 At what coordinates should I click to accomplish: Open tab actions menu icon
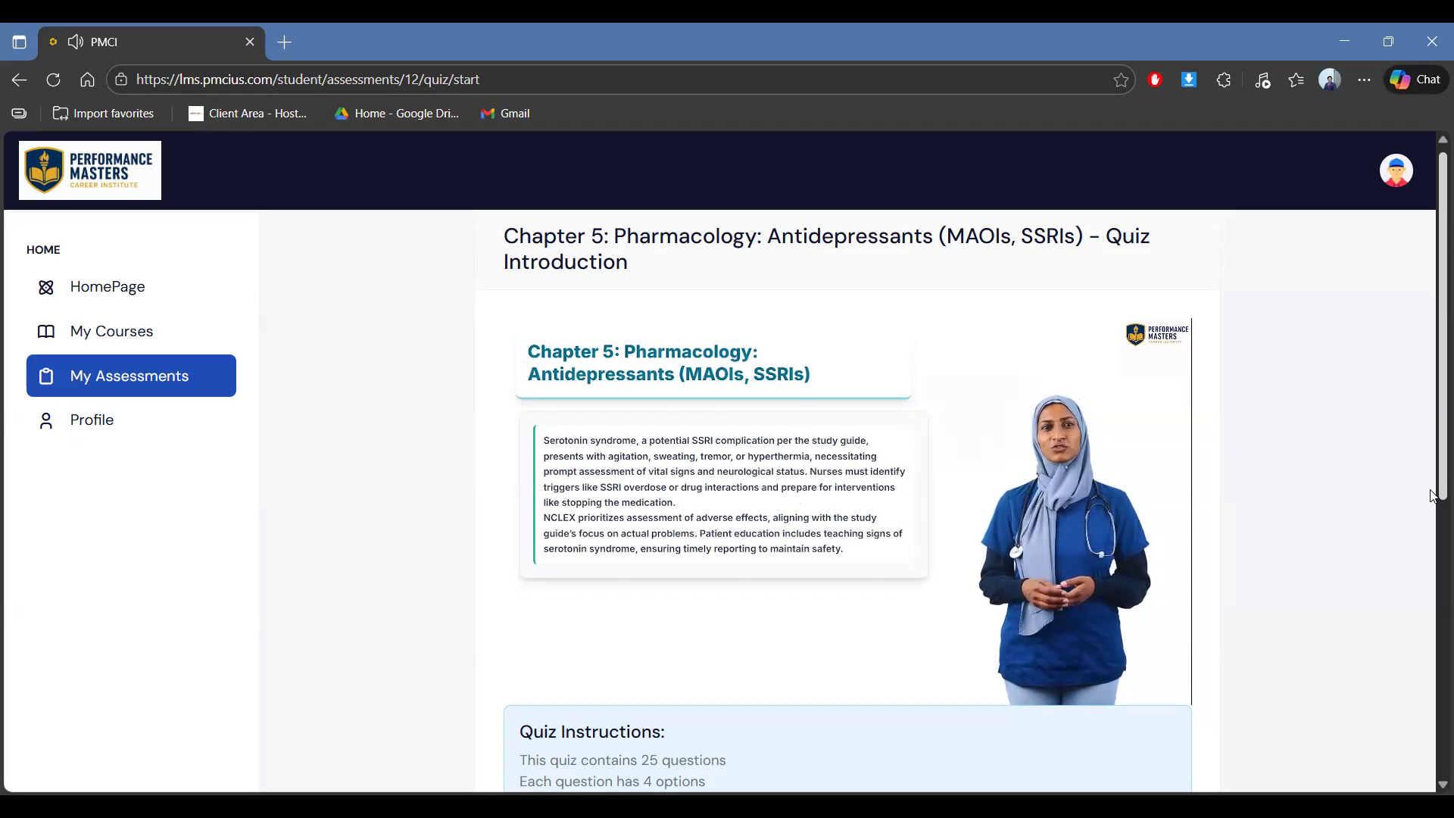(19, 42)
